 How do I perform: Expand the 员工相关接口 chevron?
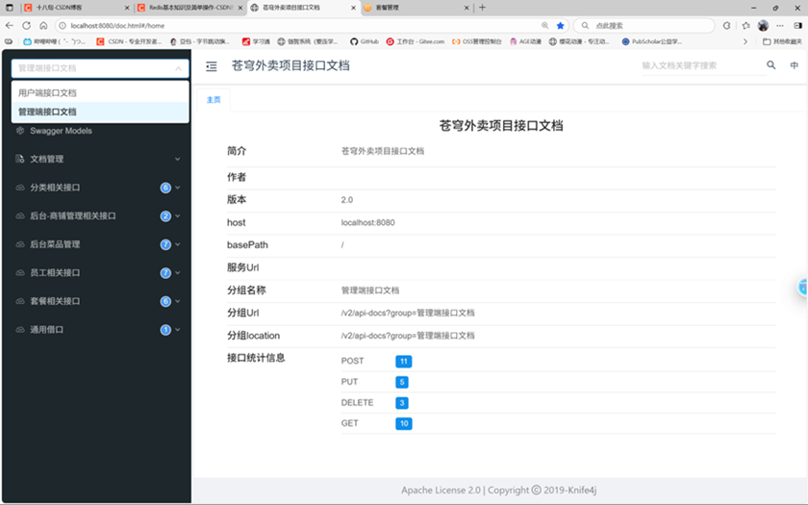[x=178, y=272]
